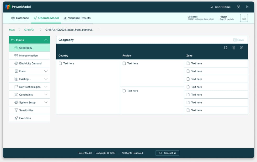The image size is (257, 162).
Task: Click the document icon in Country cell
Action: (60, 63)
